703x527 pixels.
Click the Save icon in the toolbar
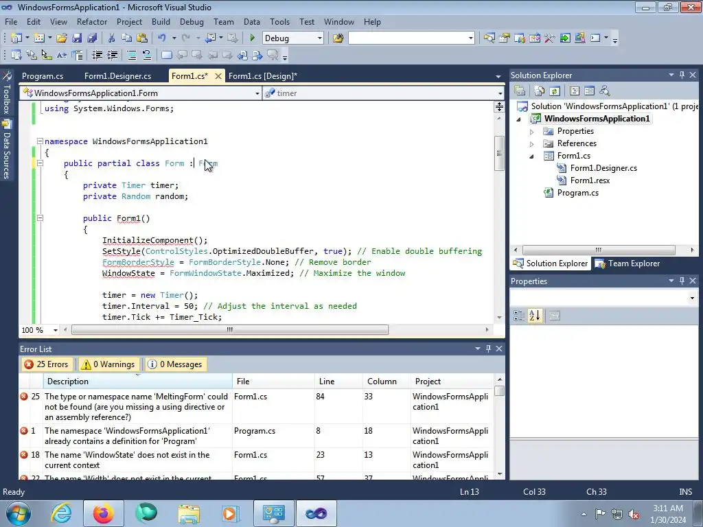[x=77, y=38]
